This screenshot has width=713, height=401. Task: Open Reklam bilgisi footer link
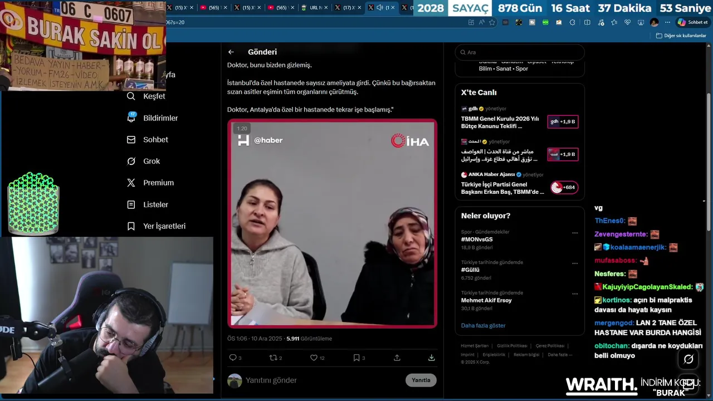point(526,355)
